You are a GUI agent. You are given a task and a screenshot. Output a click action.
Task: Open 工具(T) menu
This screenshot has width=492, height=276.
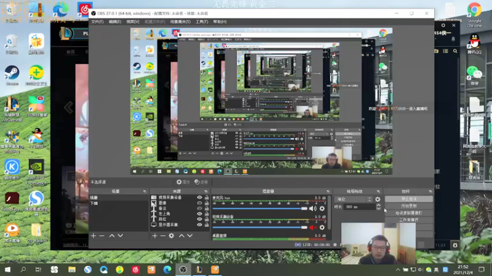(202, 22)
